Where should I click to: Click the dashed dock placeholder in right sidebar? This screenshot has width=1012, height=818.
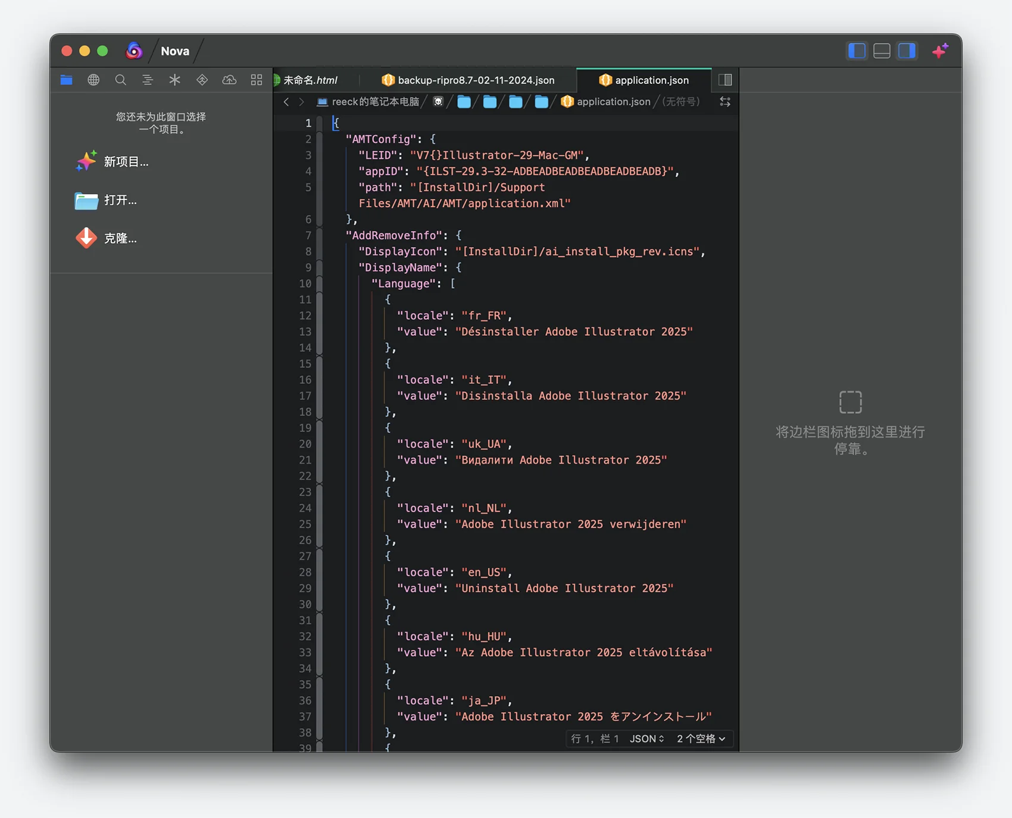point(851,402)
